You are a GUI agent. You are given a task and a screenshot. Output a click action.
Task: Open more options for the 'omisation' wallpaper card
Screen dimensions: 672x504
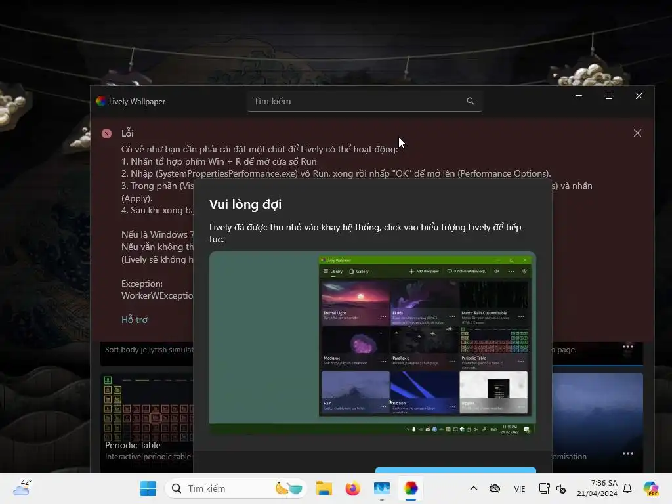pyautogui.click(x=628, y=453)
